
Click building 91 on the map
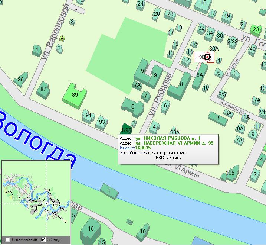point(88,115)
